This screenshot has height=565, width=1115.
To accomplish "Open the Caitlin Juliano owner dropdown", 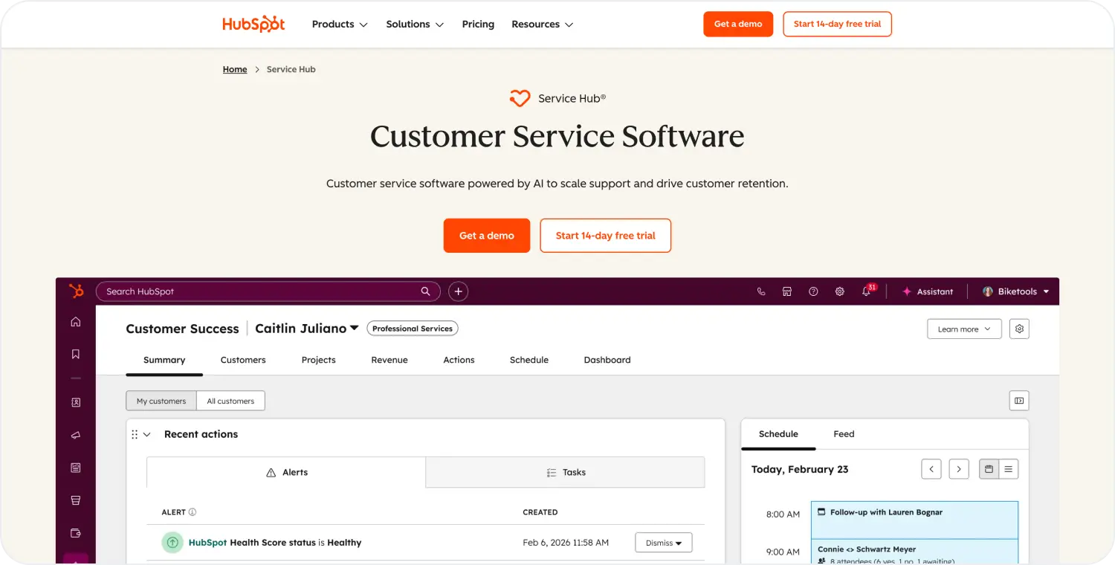I will pyautogui.click(x=307, y=329).
